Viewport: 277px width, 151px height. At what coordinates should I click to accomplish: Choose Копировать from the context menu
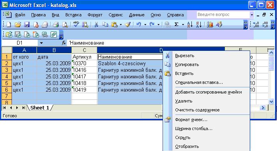(206, 64)
